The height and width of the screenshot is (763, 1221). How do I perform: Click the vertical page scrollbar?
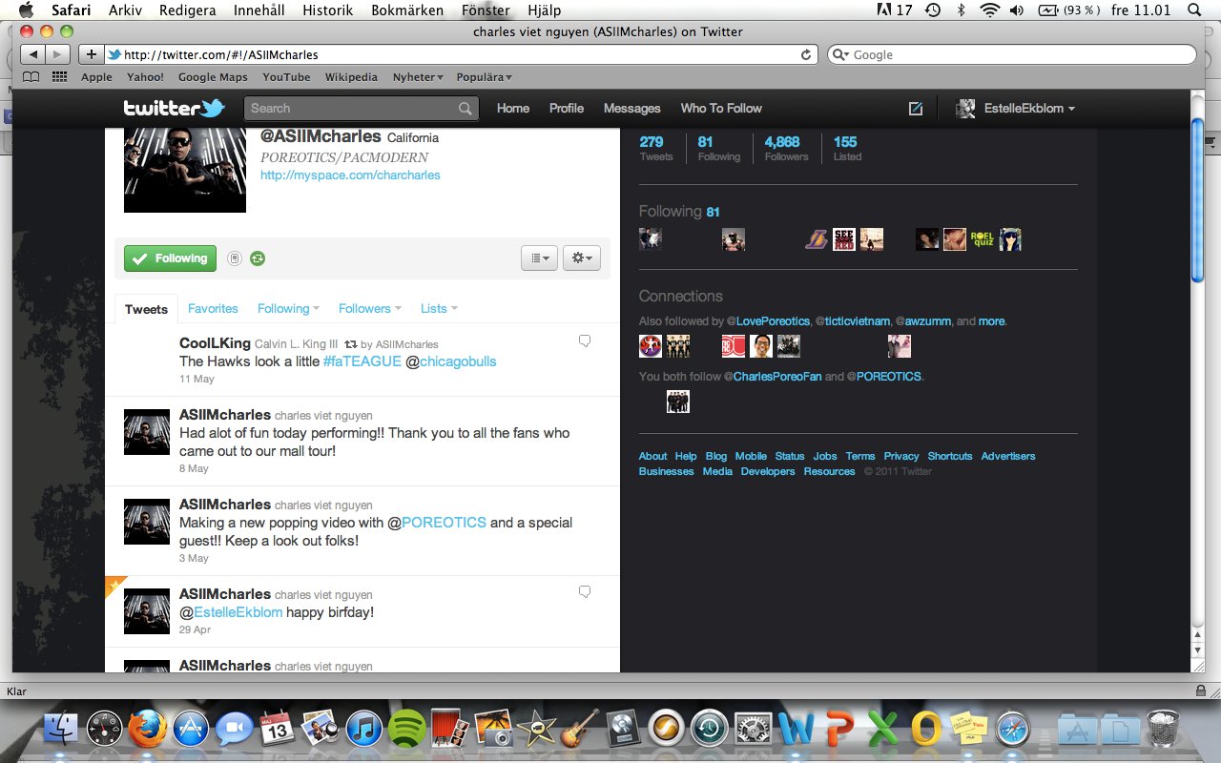pyautogui.click(x=1197, y=200)
